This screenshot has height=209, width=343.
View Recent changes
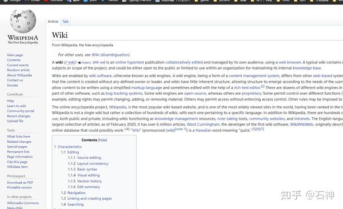[x=19, y=116]
